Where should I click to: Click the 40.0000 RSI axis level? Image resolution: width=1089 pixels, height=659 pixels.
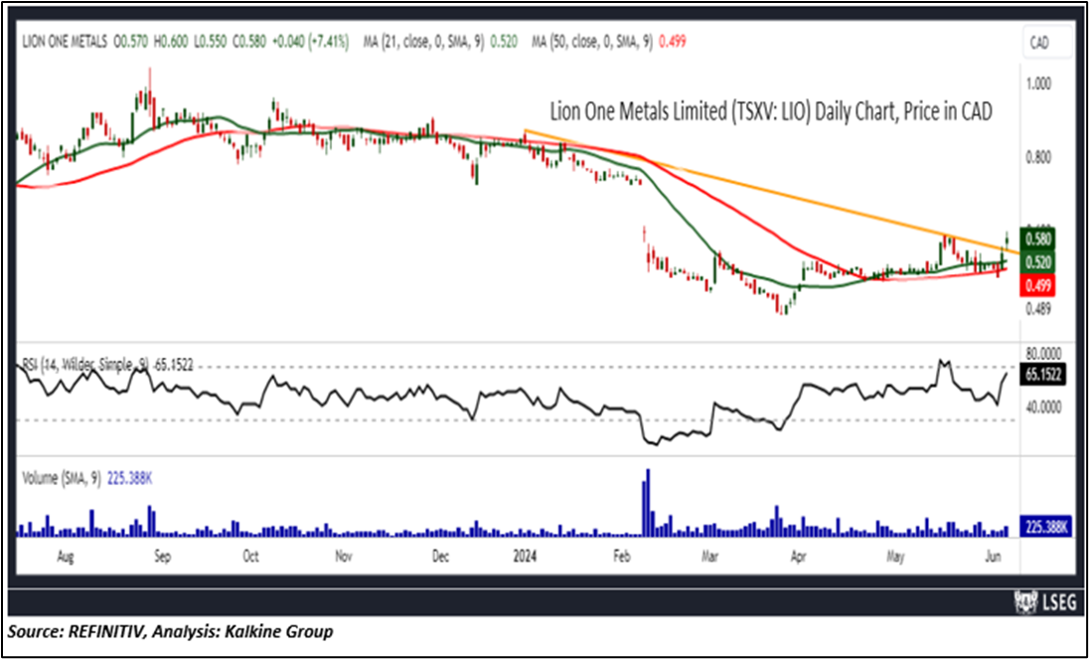coord(1045,408)
